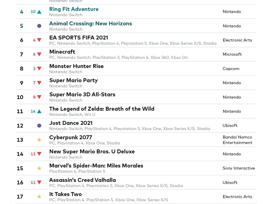Click the purple dot next to Animal Crossing
This screenshot has width=272, height=204.
click(39, 26)
